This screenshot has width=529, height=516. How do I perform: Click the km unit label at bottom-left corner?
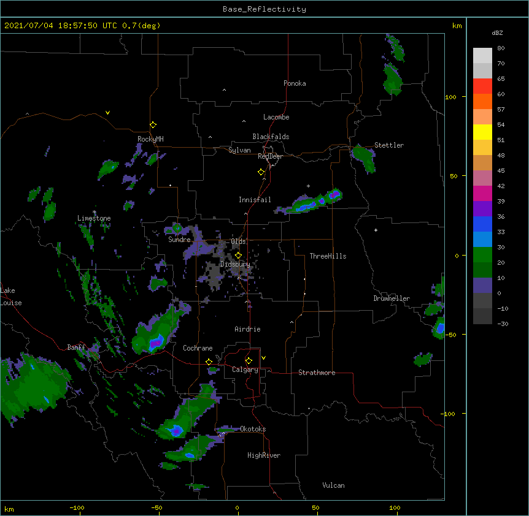(x=9, y=509)
